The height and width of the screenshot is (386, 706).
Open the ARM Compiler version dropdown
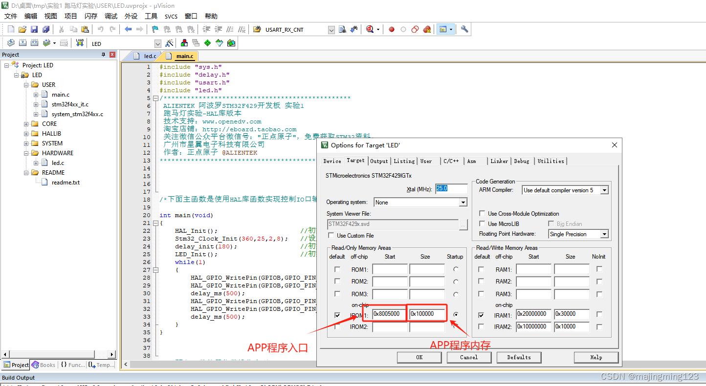point(604,190)
